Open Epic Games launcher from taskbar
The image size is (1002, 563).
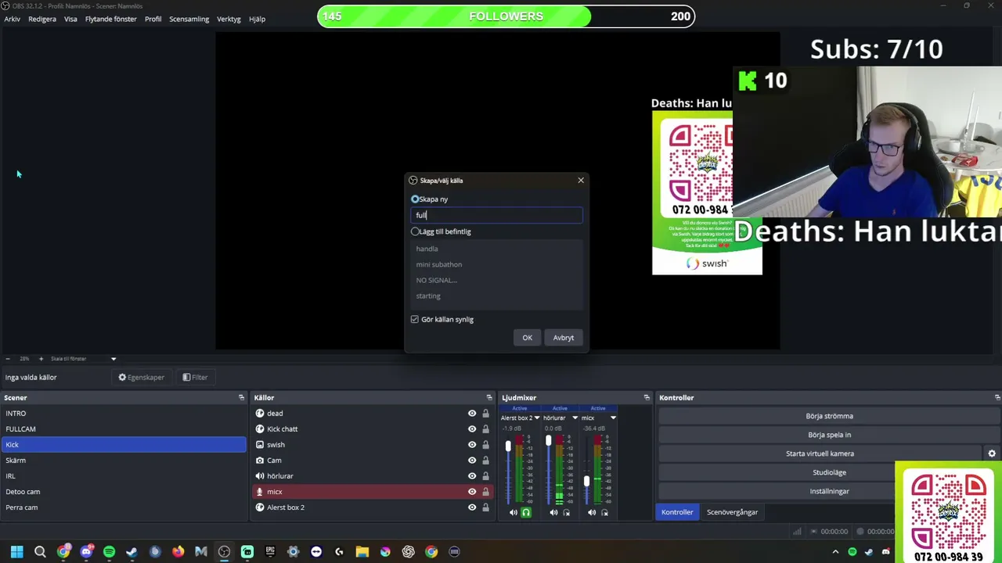270,552
